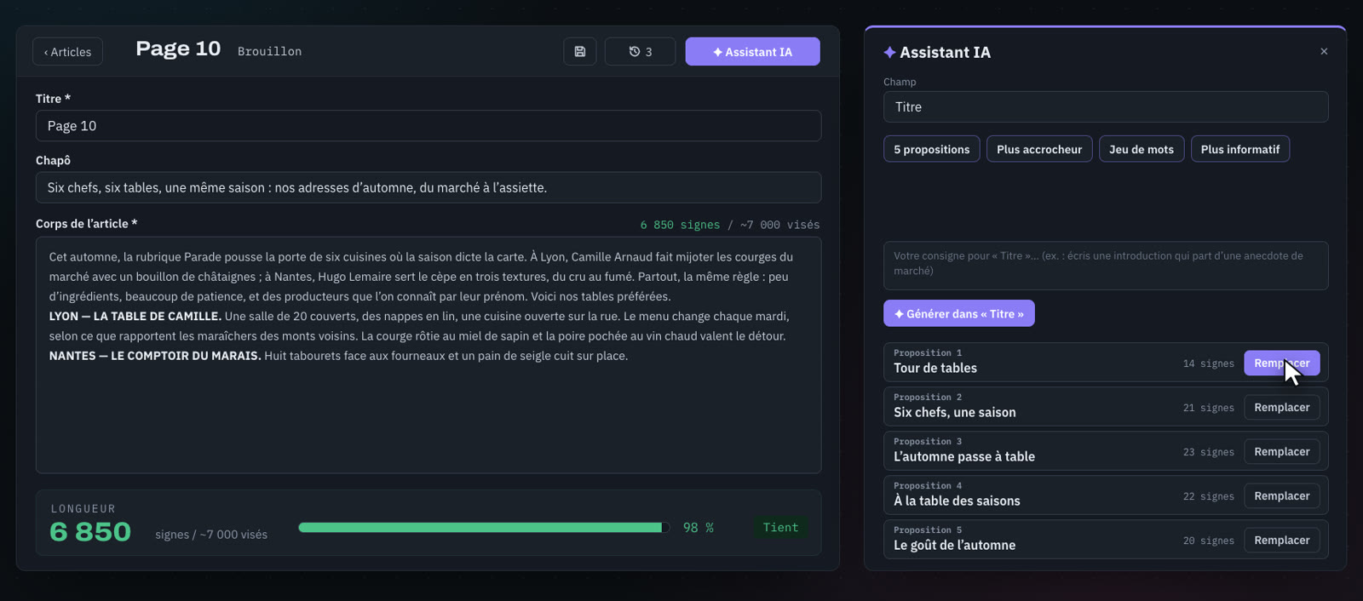The width and height of the screenshot is (1363, 601).
Task: Click the Tient status badge
Action: 780,528
